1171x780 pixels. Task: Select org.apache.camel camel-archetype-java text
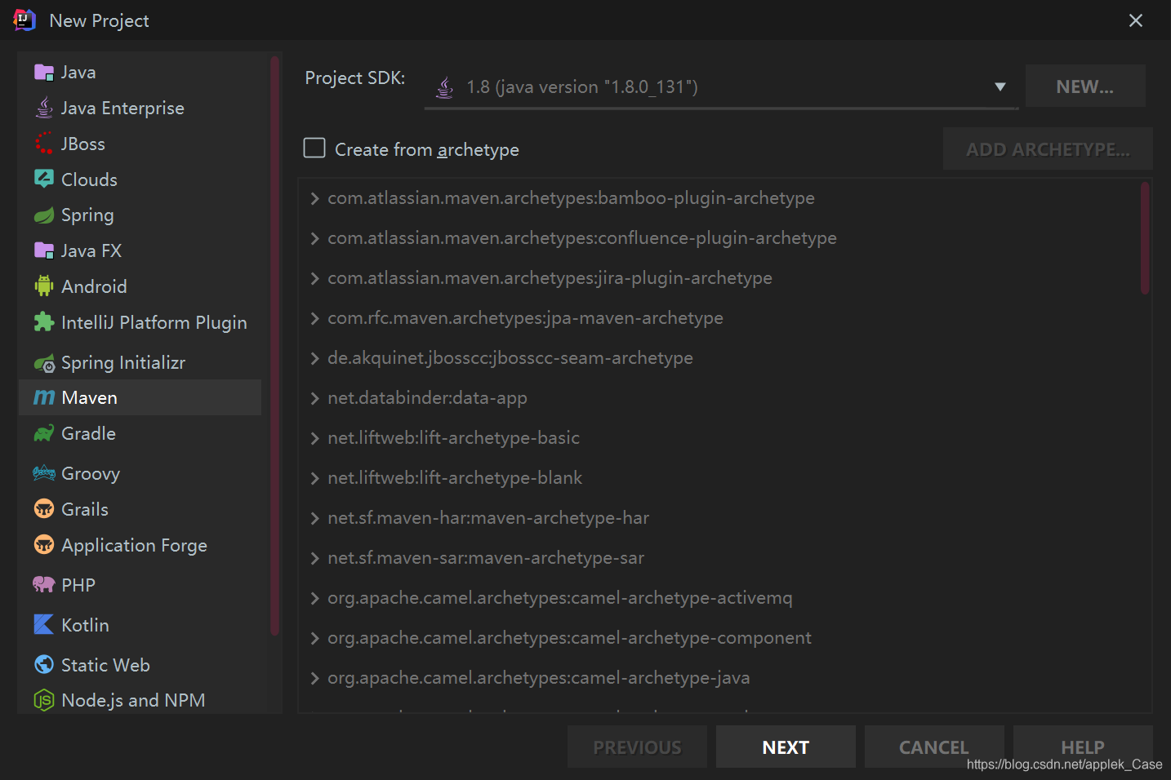[x=538, y=678]
